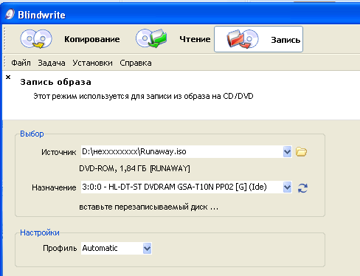Select the Чтение mode label
The image size is (360, 276).
pyautogui.click(x=195, y=39)
